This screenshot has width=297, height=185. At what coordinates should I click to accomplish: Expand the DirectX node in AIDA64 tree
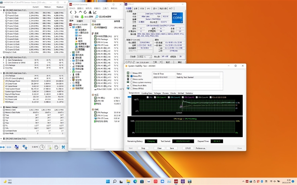(x=71, y=72)
